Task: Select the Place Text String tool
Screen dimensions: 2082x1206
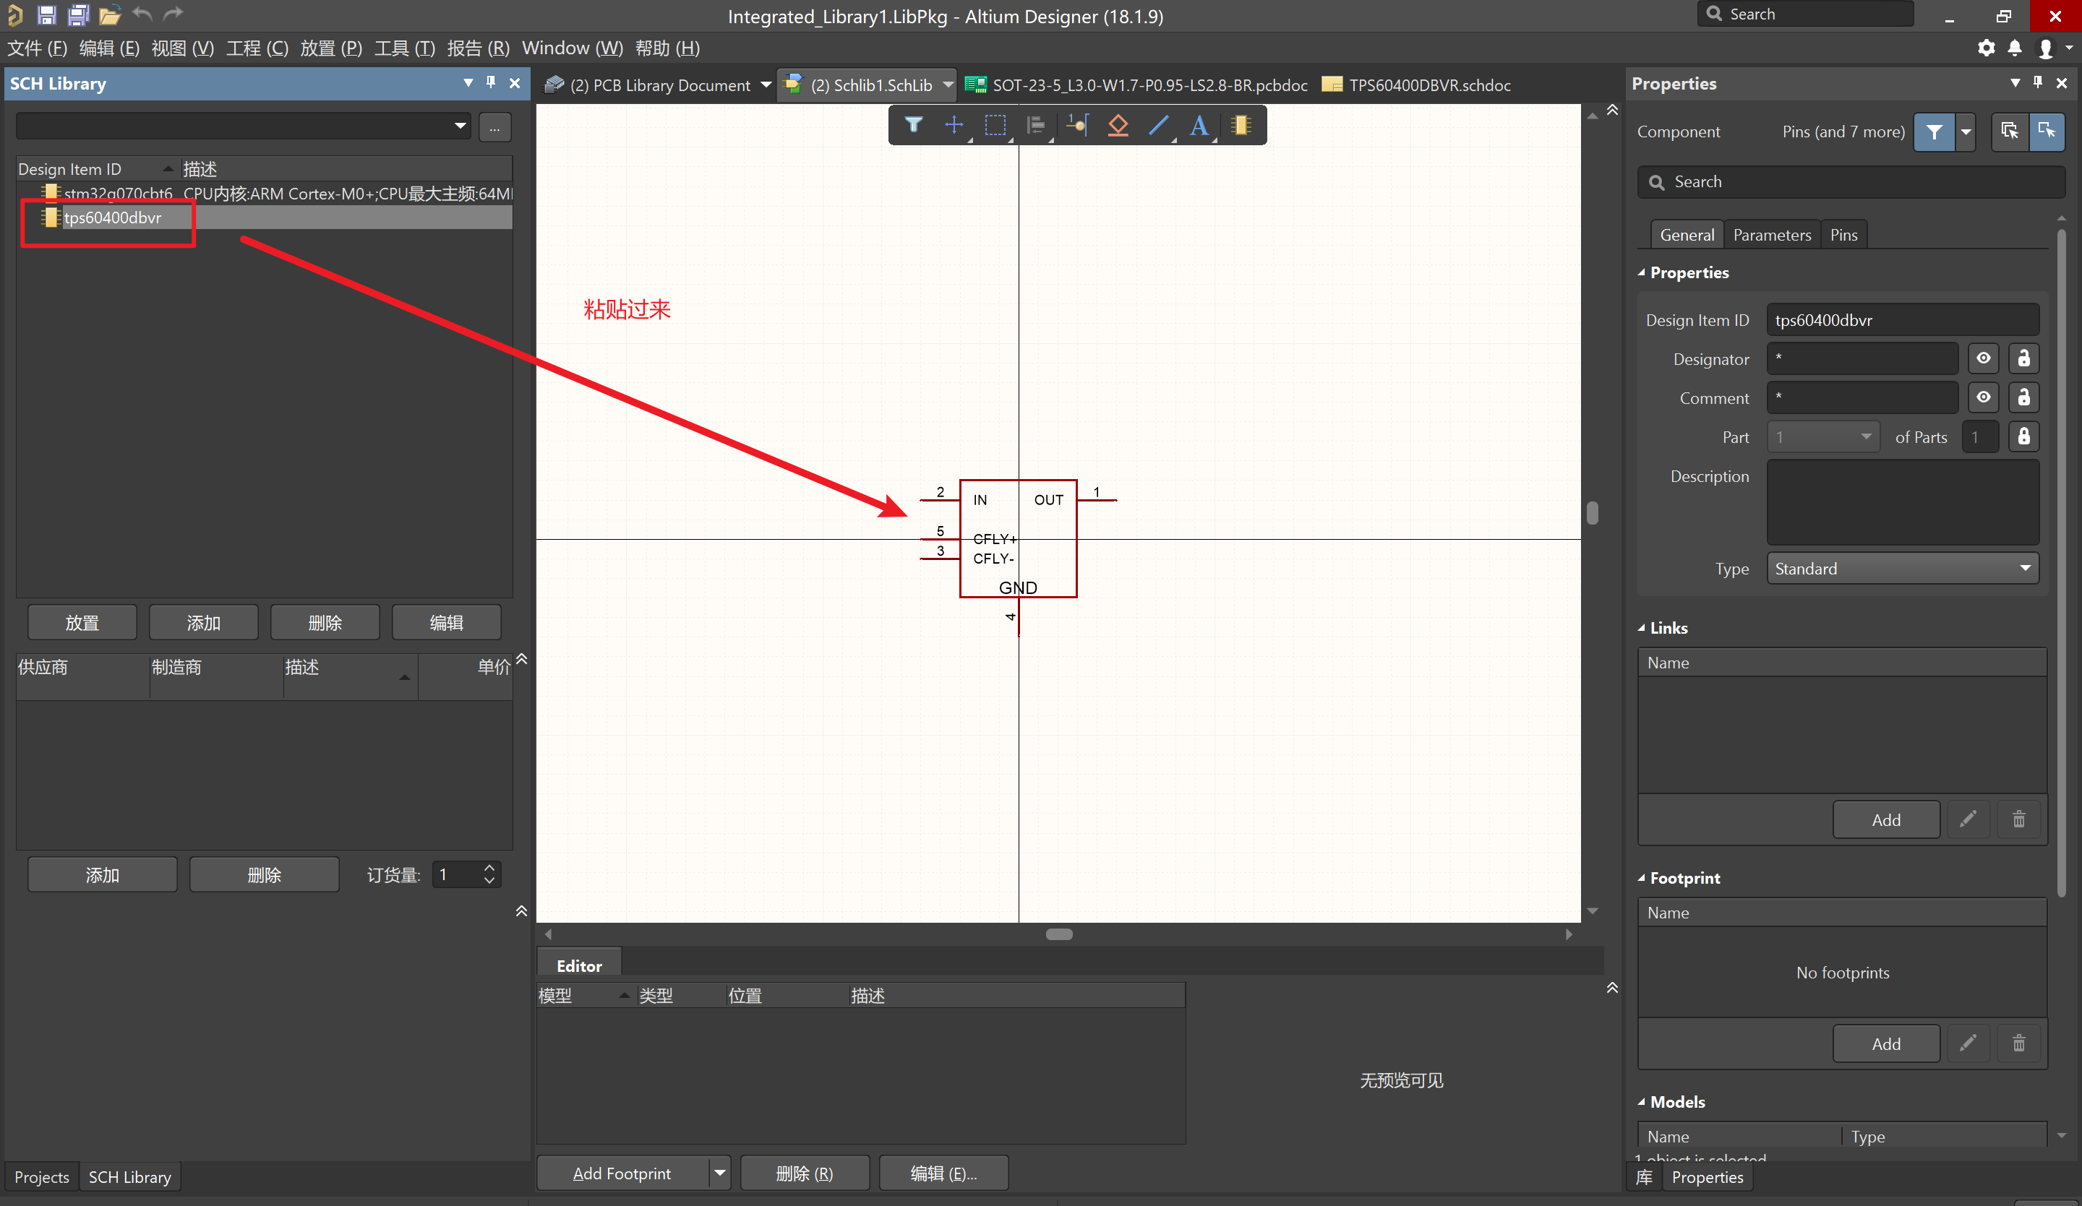Action: (x=1199, y=125)
